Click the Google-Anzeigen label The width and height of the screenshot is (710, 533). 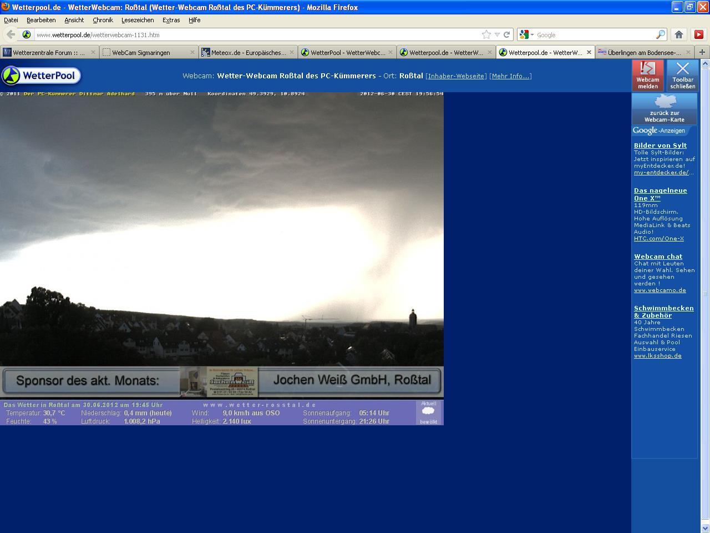point(659,130)
